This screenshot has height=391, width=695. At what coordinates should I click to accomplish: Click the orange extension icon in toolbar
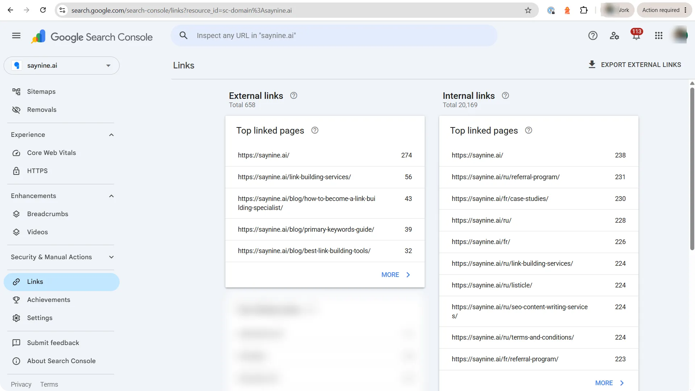567,10
